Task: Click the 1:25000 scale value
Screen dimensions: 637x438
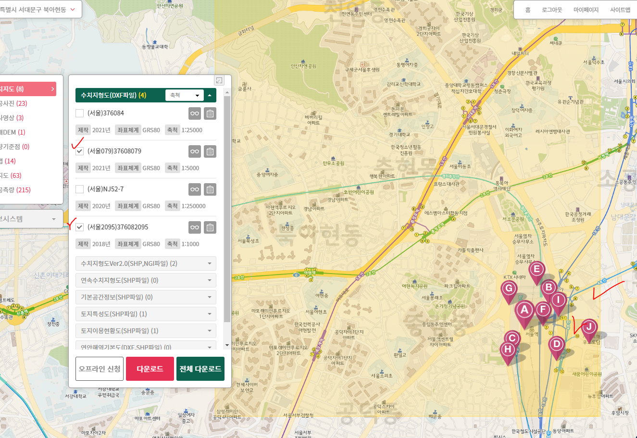Action: point(192,130)
